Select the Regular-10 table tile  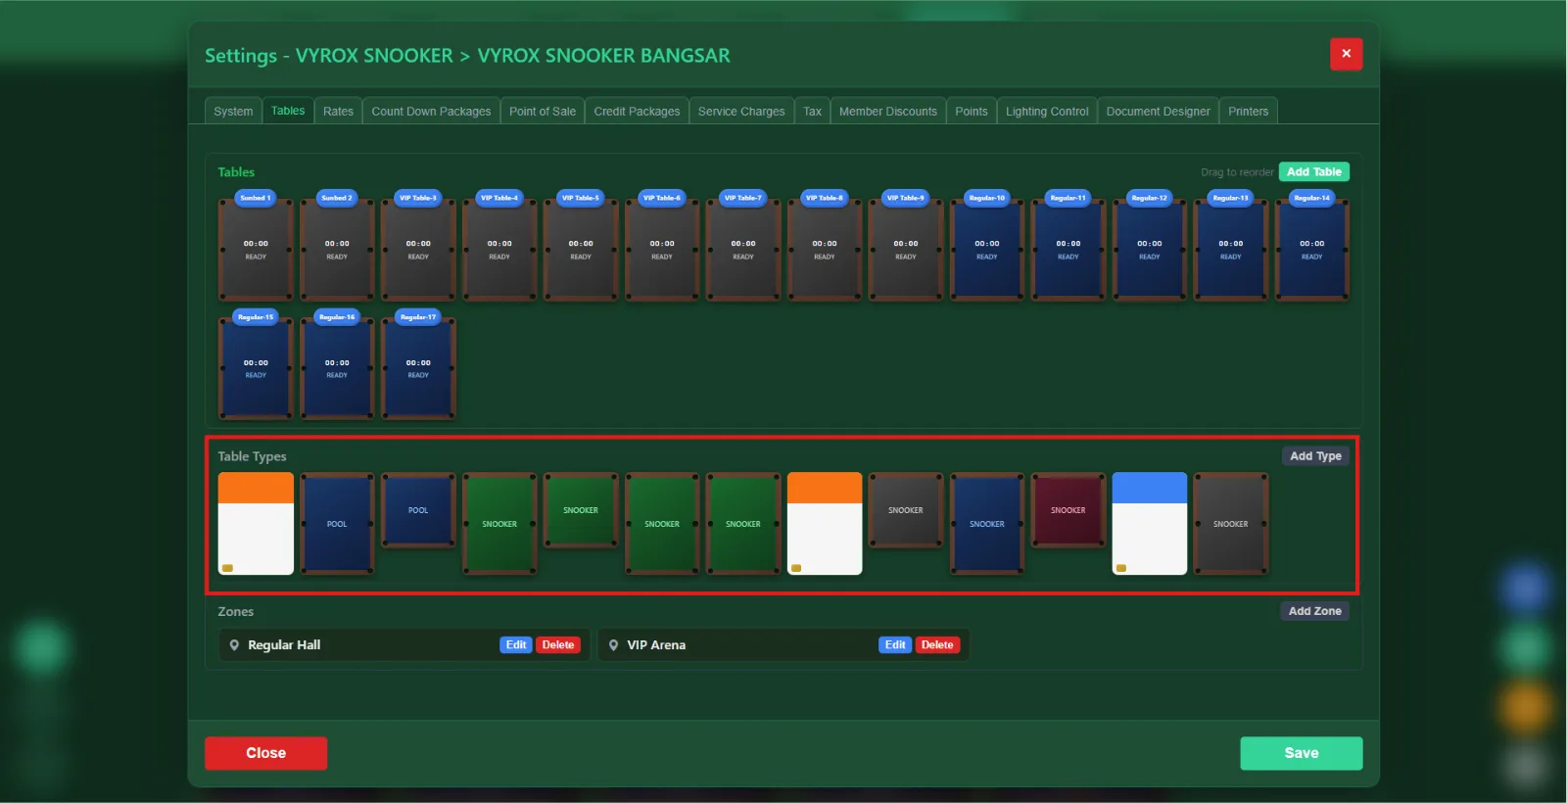[x=987, y=249]
